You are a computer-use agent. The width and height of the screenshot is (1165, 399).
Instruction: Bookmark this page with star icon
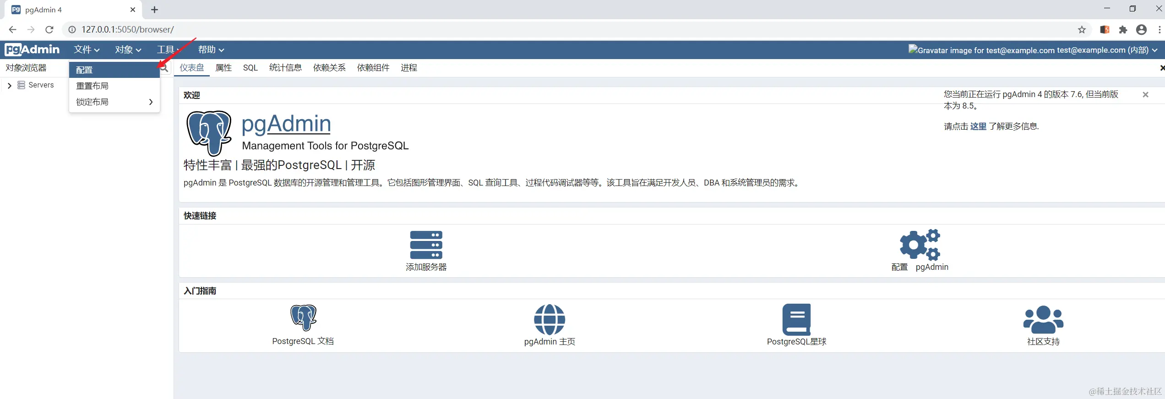tap(1082, 30)
